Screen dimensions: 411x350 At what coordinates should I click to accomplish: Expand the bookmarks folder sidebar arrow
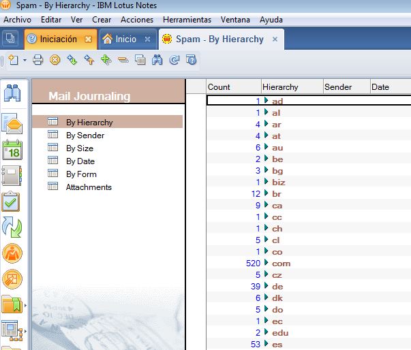tap(25, 305)
